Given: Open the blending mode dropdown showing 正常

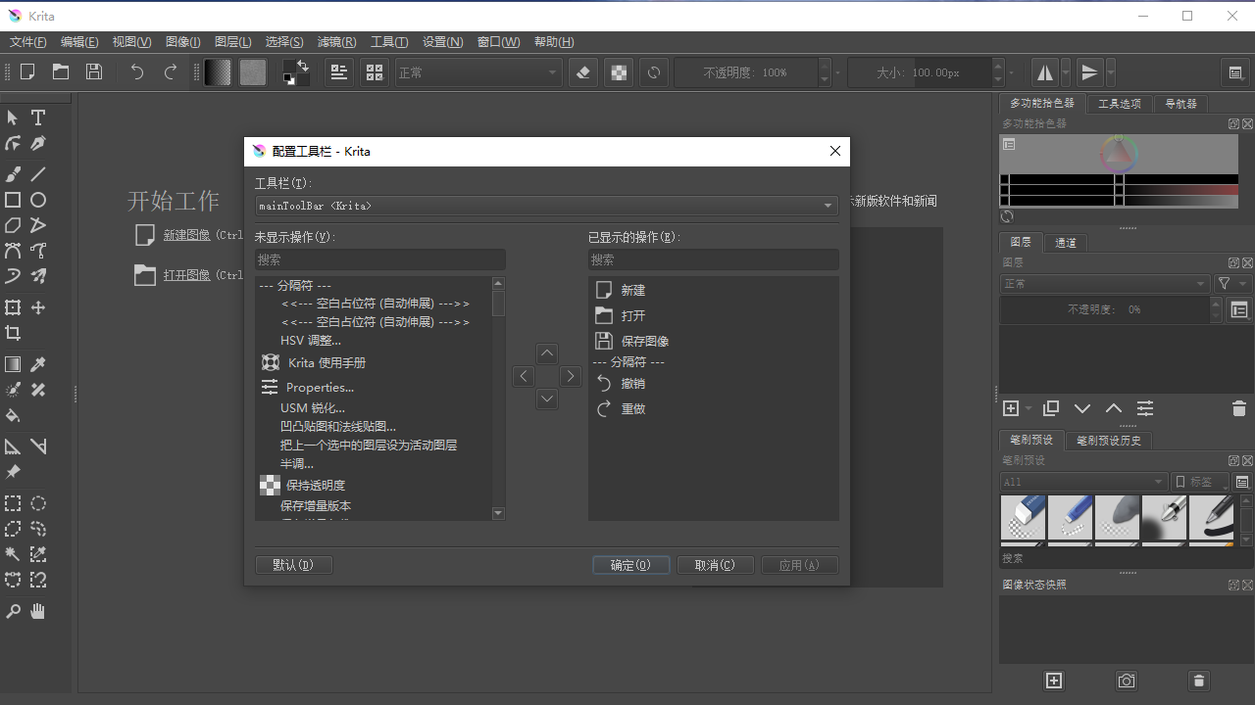Looking at the screenshot, I should 477,71.
